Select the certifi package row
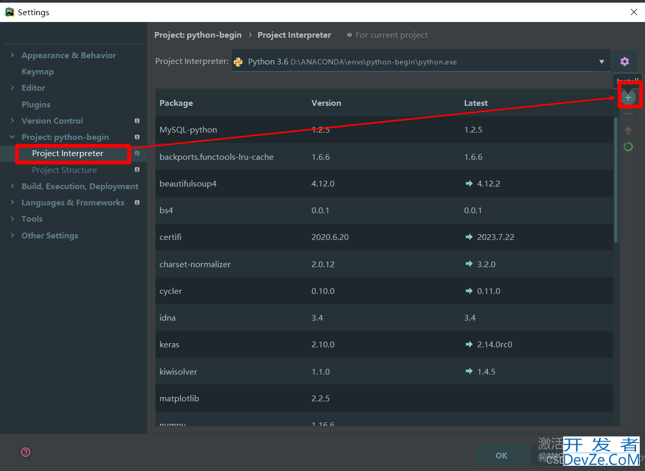 [x=384, y=237]
